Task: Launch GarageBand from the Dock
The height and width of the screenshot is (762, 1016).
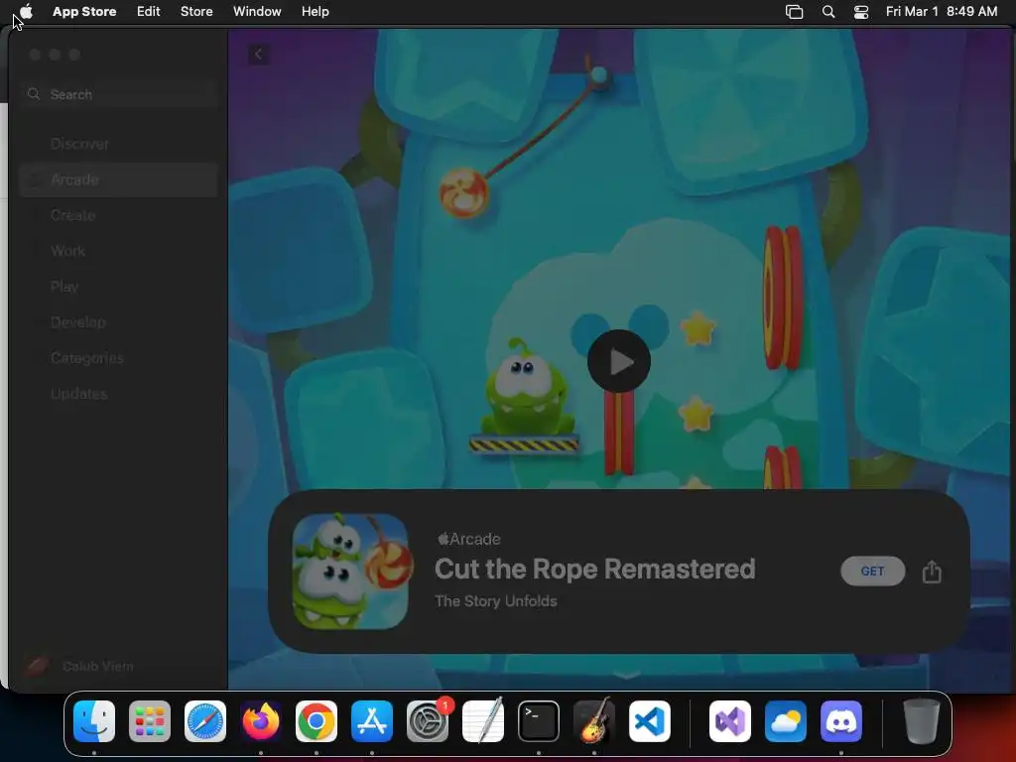Action: [594, 721]
